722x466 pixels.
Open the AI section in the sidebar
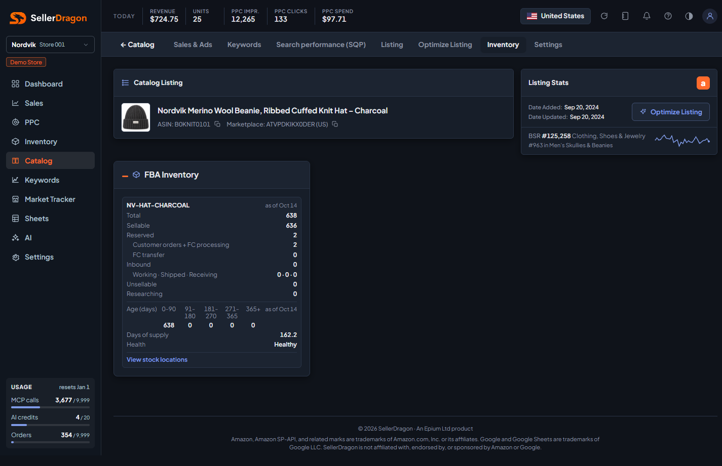tap(50, 238)
